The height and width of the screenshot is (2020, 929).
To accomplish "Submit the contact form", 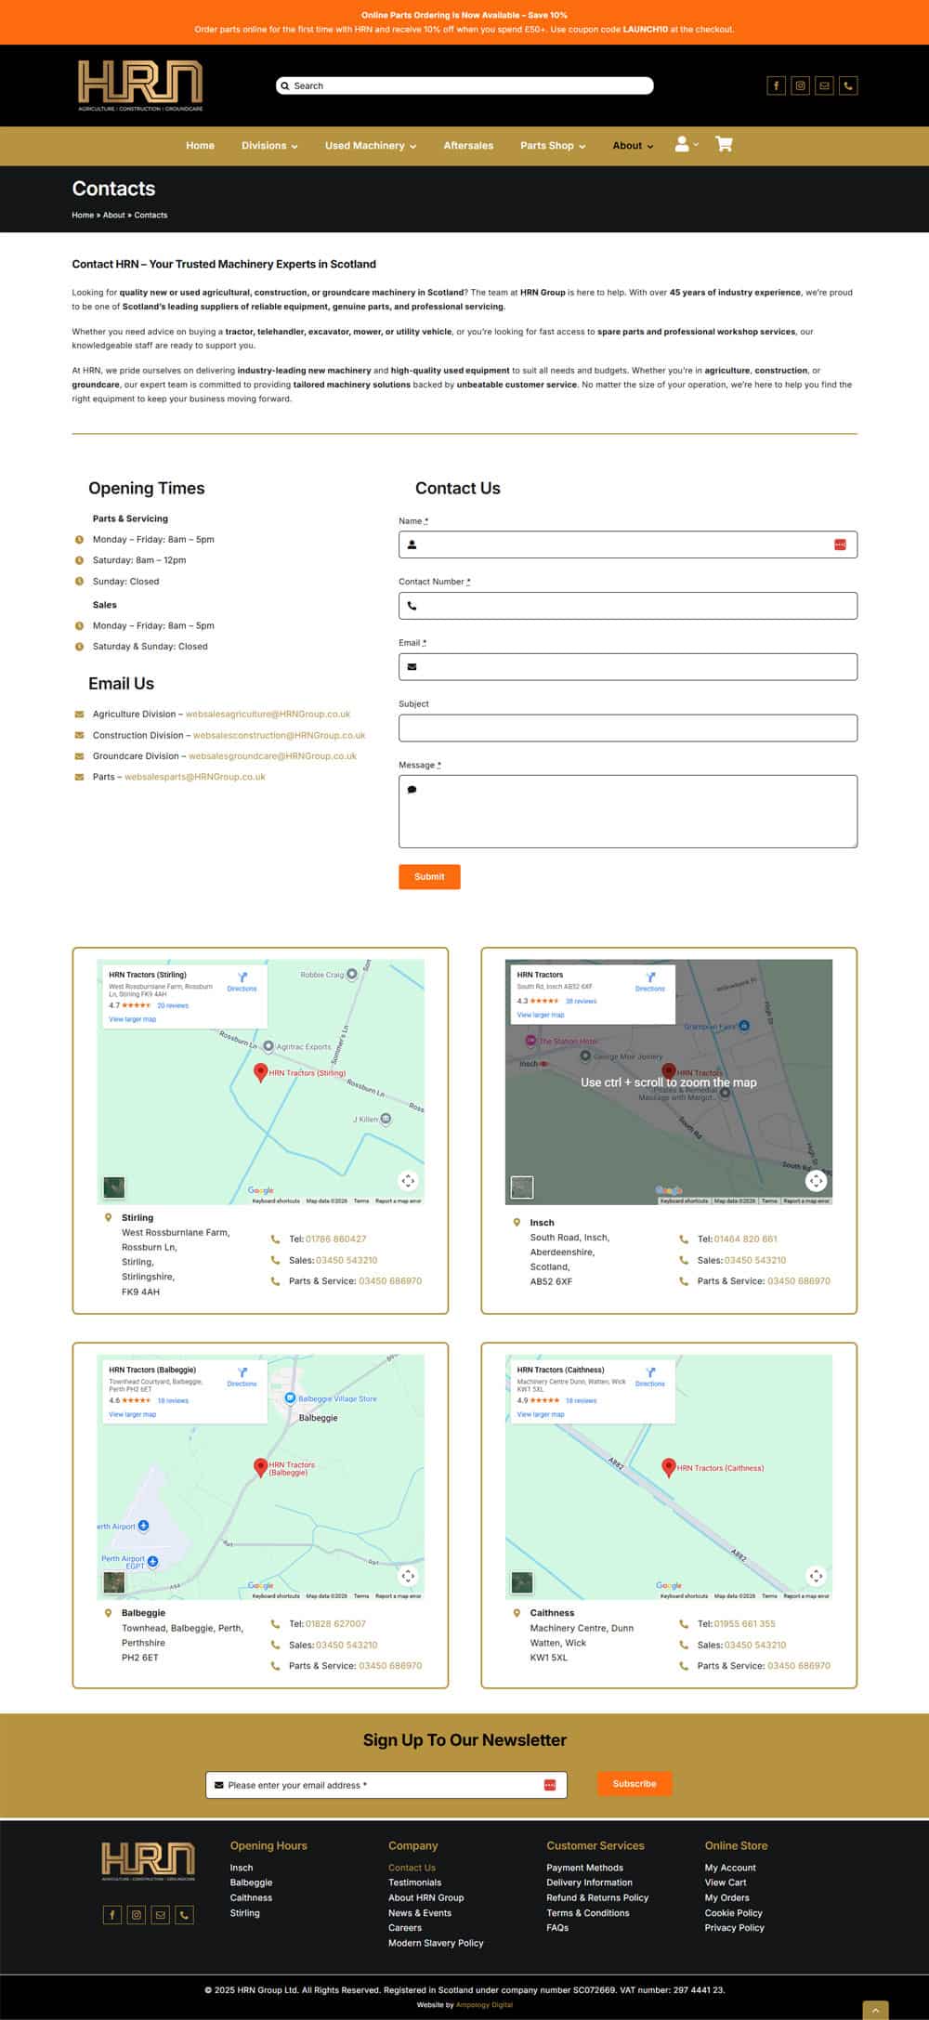I will (x=429, y=876).
